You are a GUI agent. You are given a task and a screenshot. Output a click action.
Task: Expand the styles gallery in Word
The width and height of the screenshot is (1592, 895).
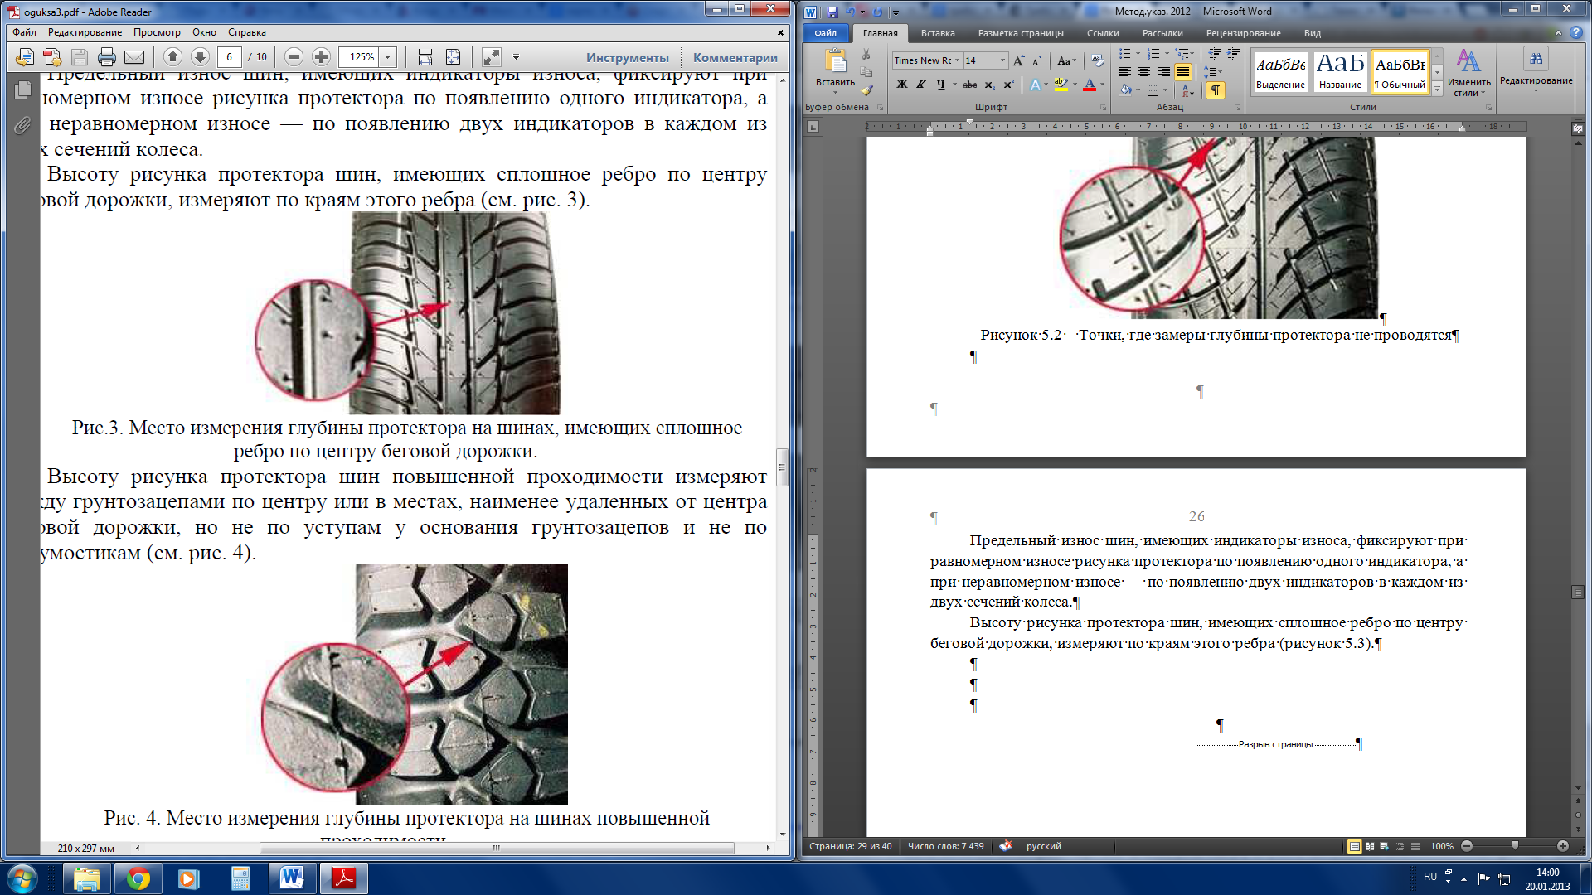coord(1438,90)
